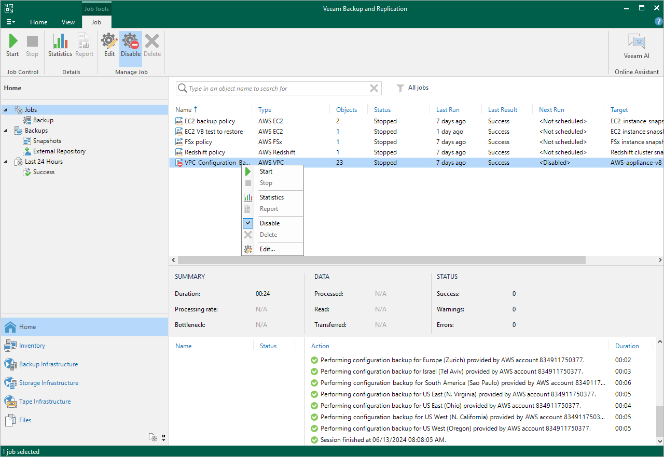The width and height of the screenshot is (664, 457).
Task: Click the Report ribbon icon
Action: [84, 46]
